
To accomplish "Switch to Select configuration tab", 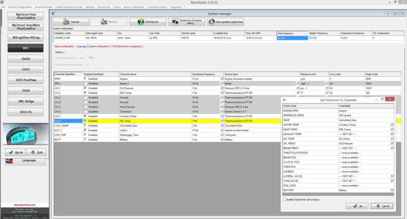I will (64, 46).
